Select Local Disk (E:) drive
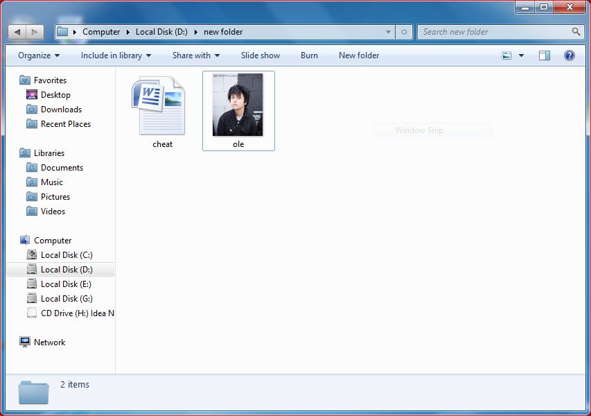 pos(59,284)
